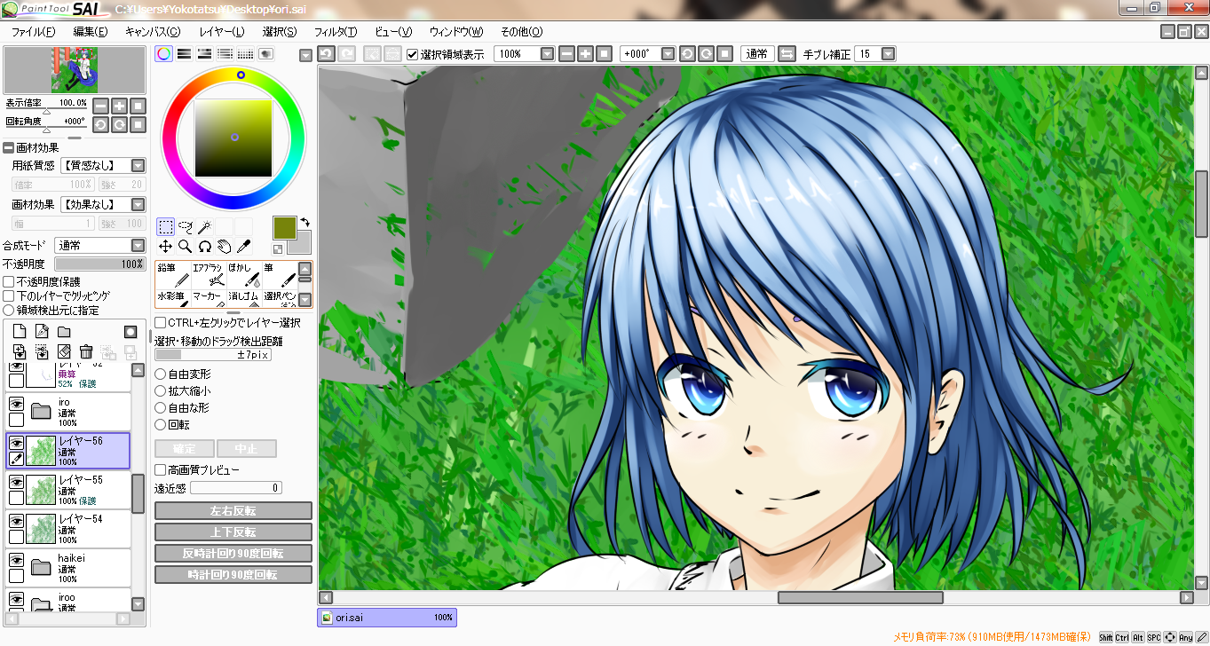This screenshot has height=646, width=1210.
Task: Select the hand pan tool
Action: point(225,246)
